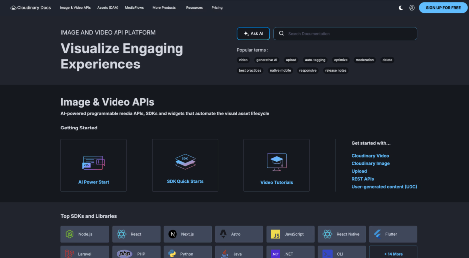The image size is (469, 258).
Task: Open User-generated content (UGC) link
Action: (384, 187)
